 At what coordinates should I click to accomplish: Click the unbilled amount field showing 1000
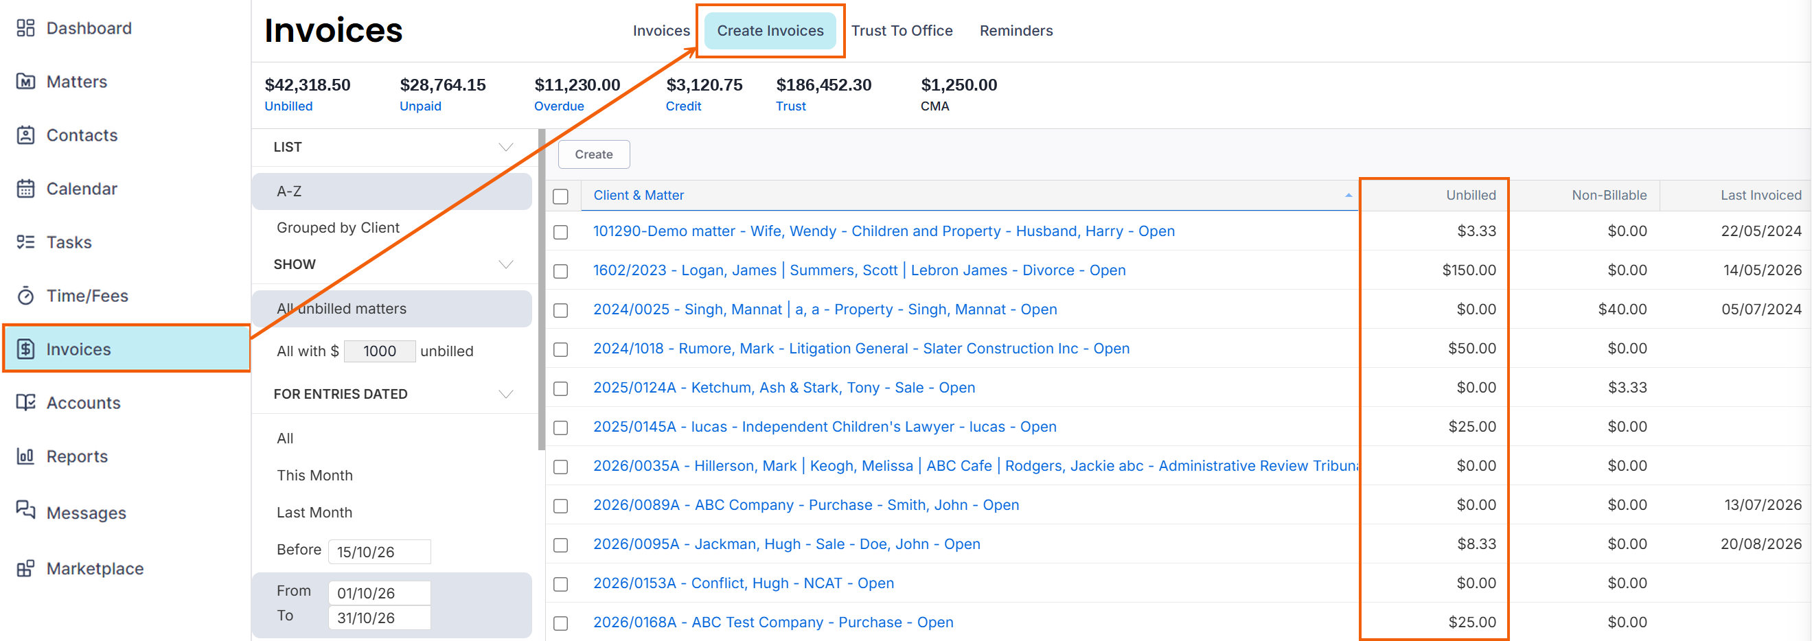379,351
